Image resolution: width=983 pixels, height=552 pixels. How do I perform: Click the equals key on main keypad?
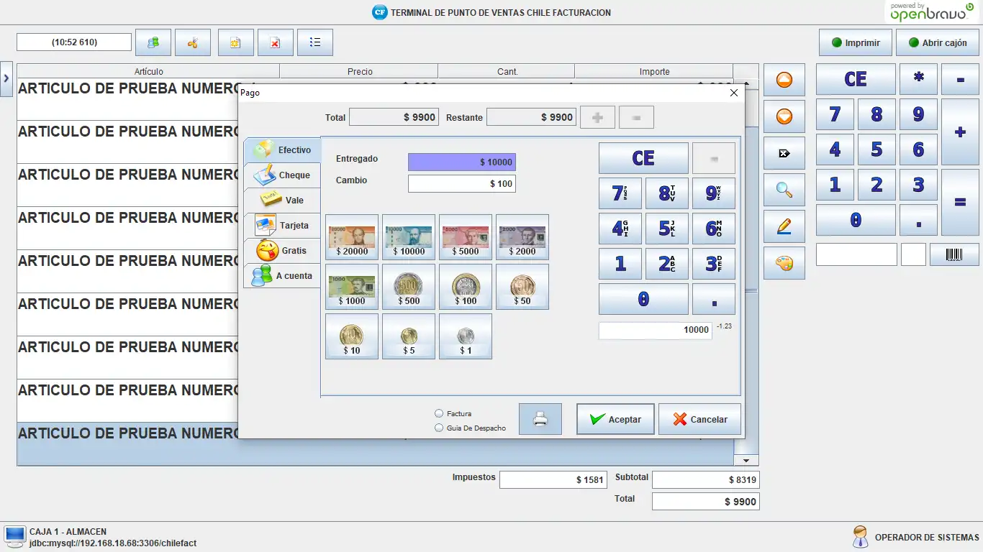(960, 202)
